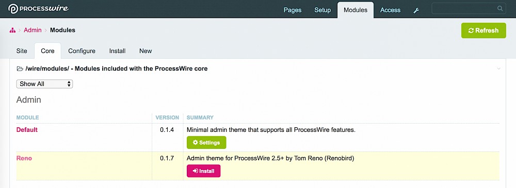This screenshot has width=516, height=188.
Task: Click the MODULE column header
Action: pyautogui.click(x=28, y=117)
